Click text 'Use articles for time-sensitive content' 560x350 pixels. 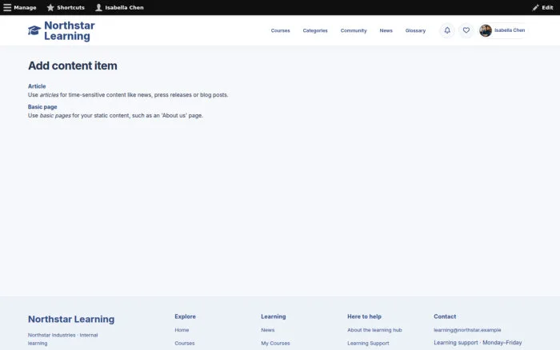(128, 95)
